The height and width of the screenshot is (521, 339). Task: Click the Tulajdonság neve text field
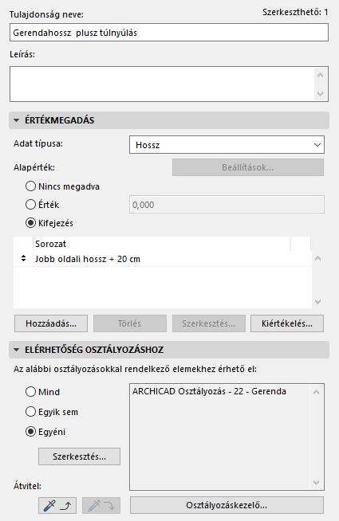[169, 33]
